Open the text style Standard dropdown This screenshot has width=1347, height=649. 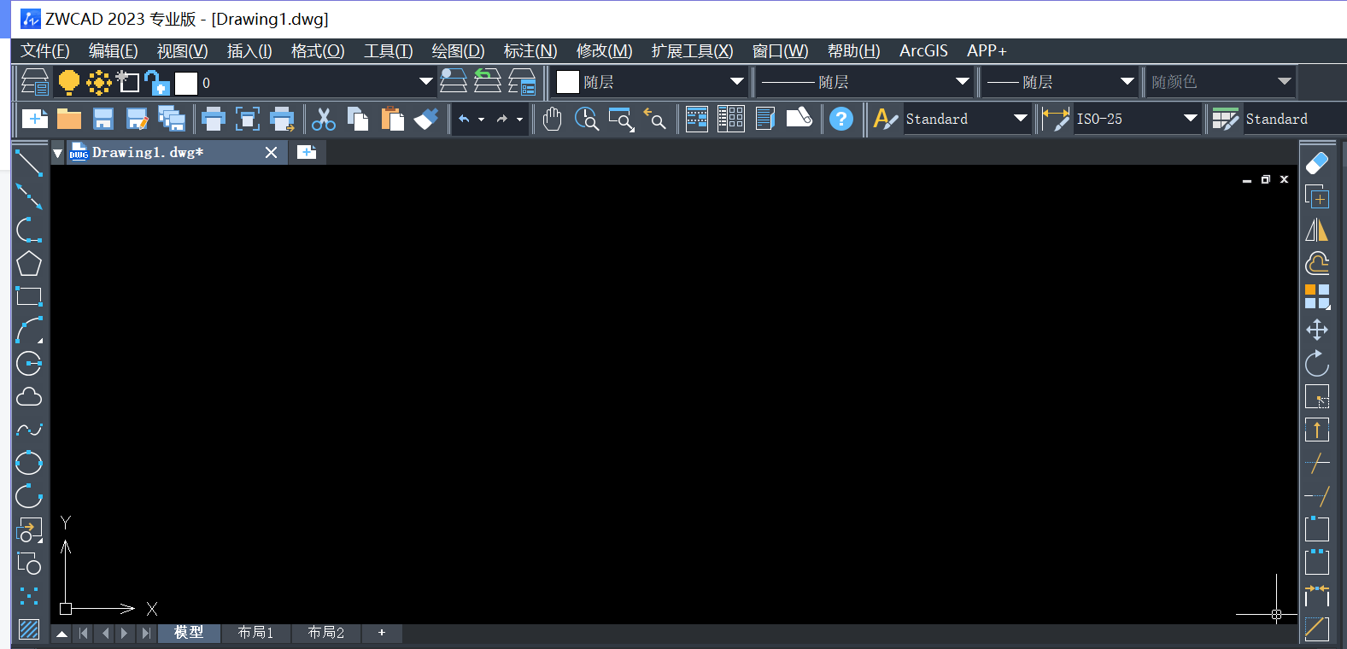click(x=1021, y=119)
